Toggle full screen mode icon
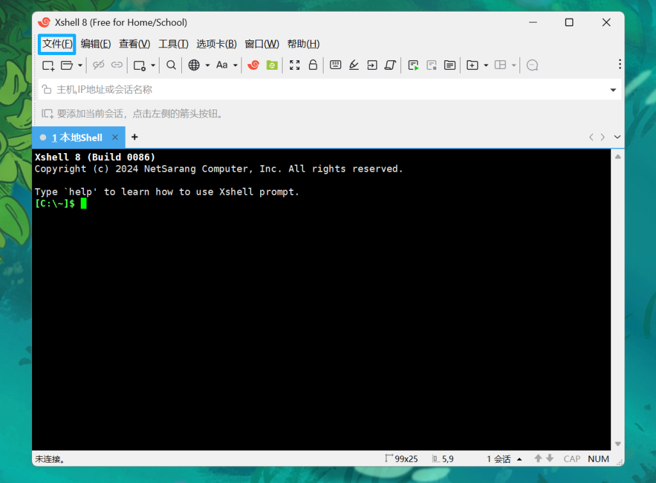 click(295, 65)
